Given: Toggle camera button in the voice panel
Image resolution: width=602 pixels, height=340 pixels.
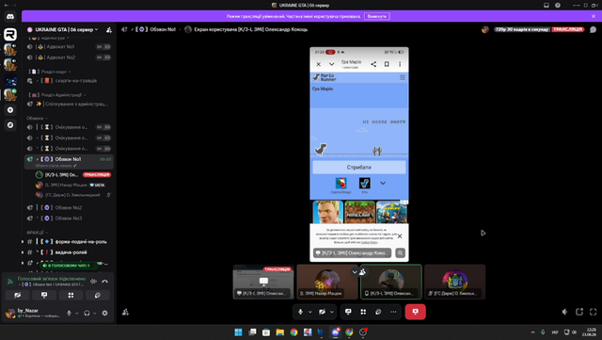Looking at the screenshot, I should tap(17, 295).
